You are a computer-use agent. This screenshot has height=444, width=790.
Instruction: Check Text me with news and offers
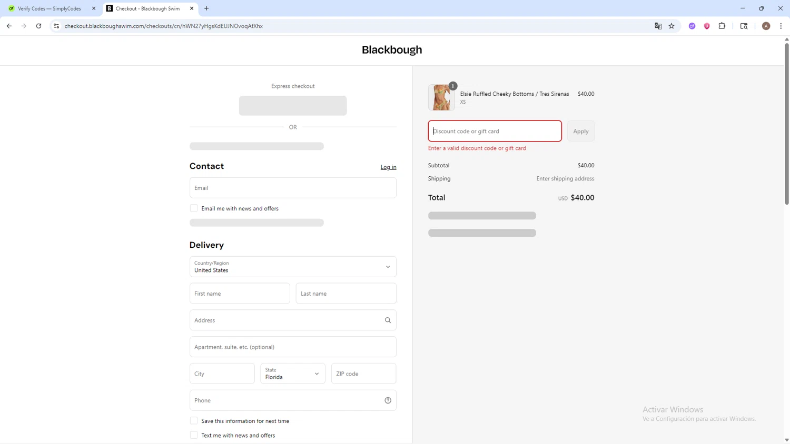click(194, 435)
